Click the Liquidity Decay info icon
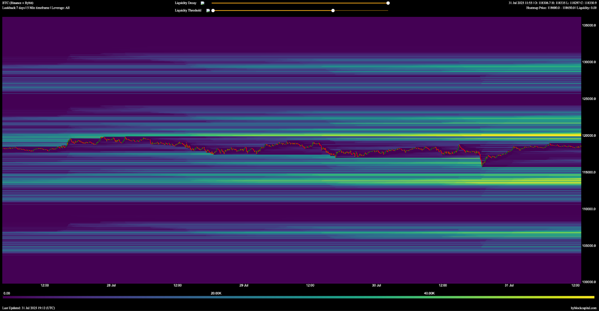This screenshot has height=311, width=599. [x=203, y=3]
